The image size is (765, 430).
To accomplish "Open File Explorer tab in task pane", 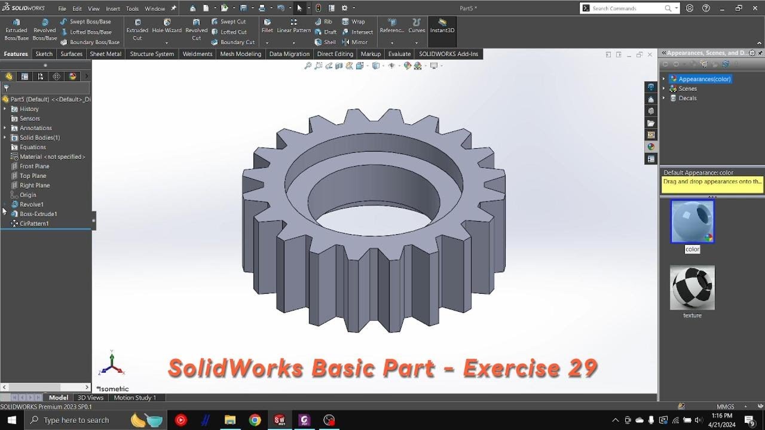I will (x=651, y=123).
